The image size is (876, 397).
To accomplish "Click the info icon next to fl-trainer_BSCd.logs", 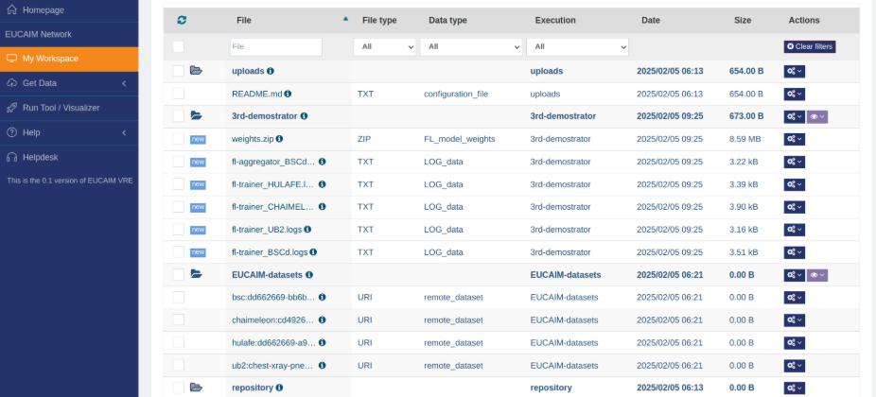I will pyautogui.click(x=313, y=252).
